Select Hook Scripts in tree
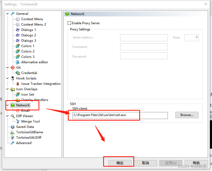 (x=26, y=78)
